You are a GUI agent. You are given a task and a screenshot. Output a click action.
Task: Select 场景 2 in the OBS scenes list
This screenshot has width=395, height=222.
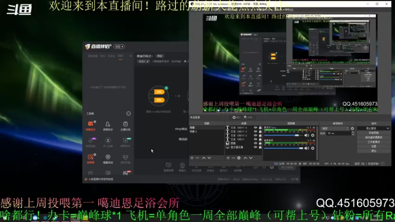click(206, 131)
